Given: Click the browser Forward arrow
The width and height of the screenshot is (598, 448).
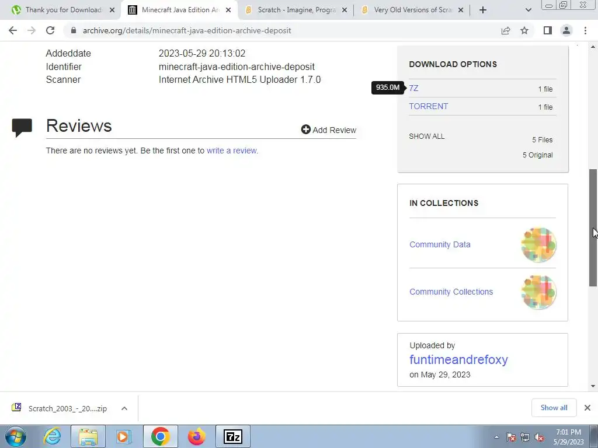Looking at the screenshot, I should coord(32,30).
